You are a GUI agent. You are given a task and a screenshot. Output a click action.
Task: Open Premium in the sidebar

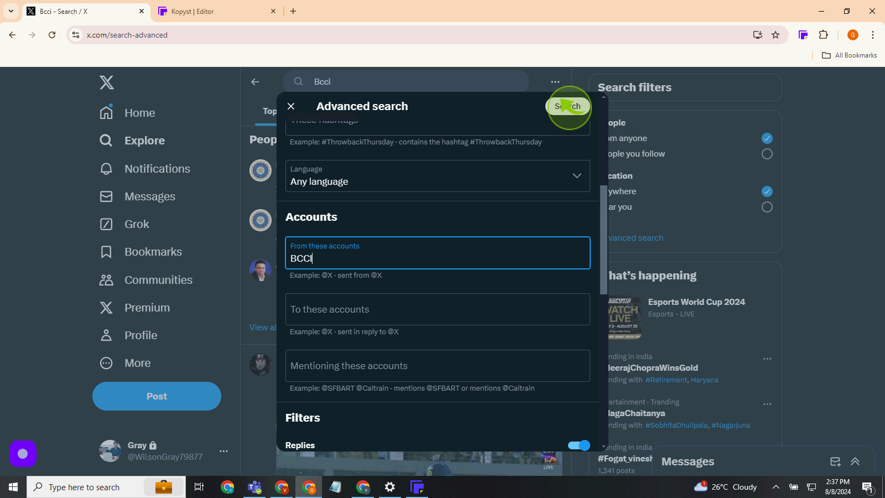(x=134, y=308)
